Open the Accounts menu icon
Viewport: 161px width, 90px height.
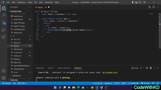tap(4, 71)
